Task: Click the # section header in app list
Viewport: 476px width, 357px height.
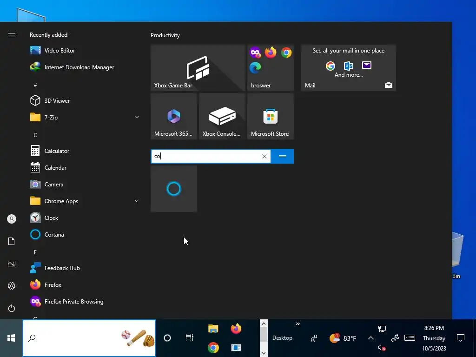Action: [x=35, y=85]
